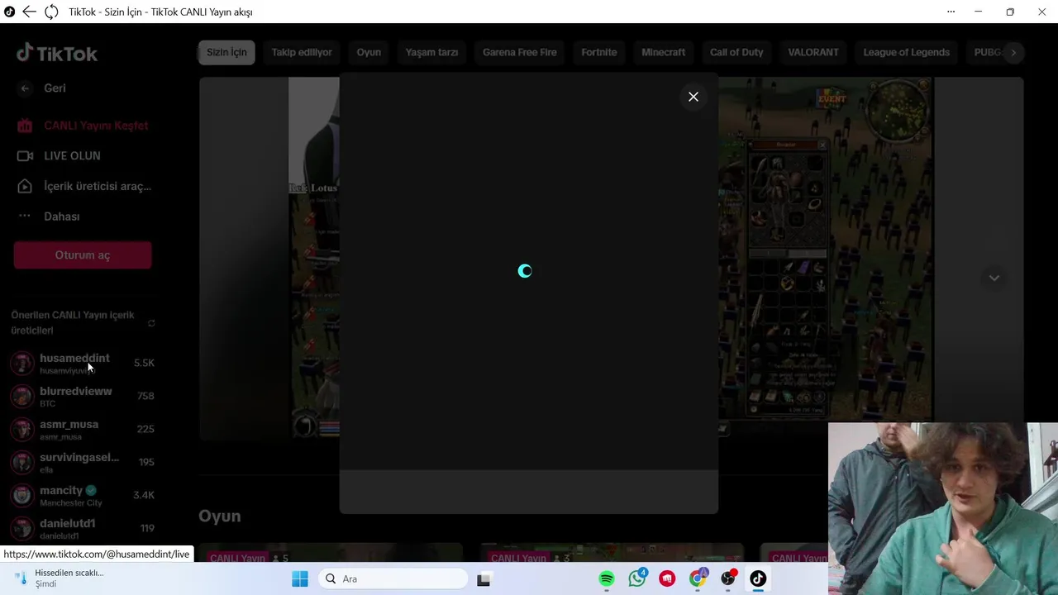Open asmr_musa's live stream link
This screenshot has width=1058, height=595.
(x=83, y=429)
